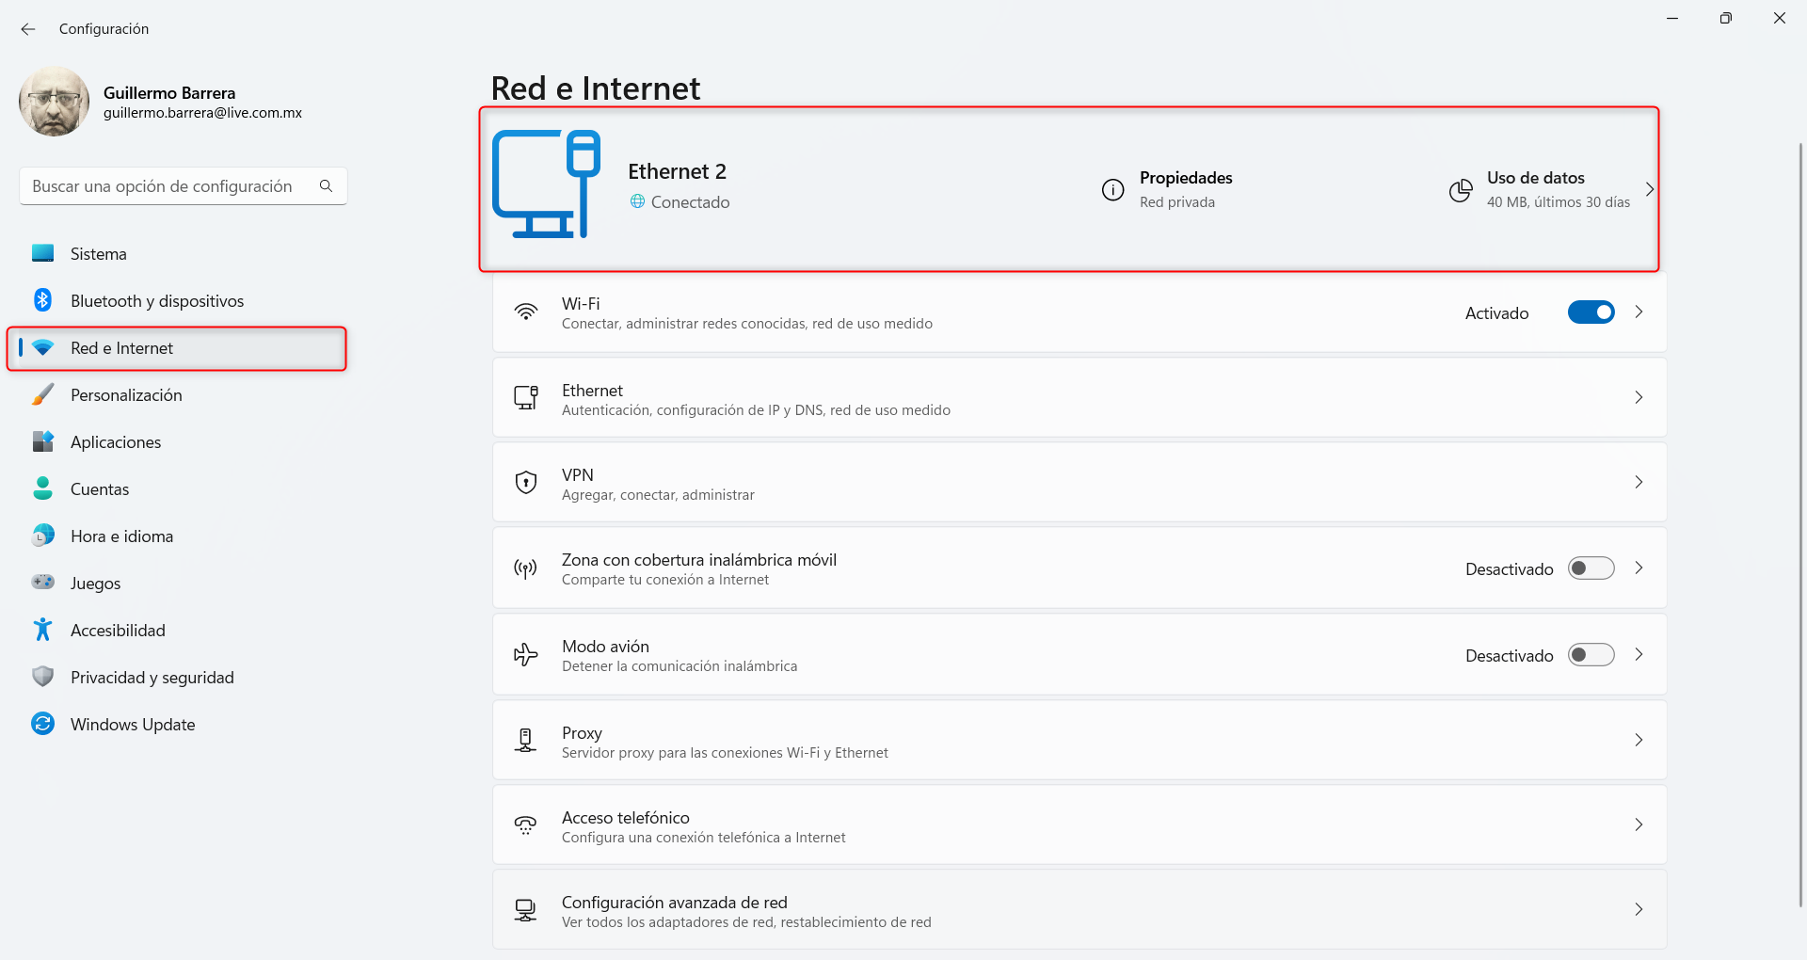This screenshot has height=960, width=1807.
Task: Click the Bluetooth y dispositivos icon
Action: point(42,300)
